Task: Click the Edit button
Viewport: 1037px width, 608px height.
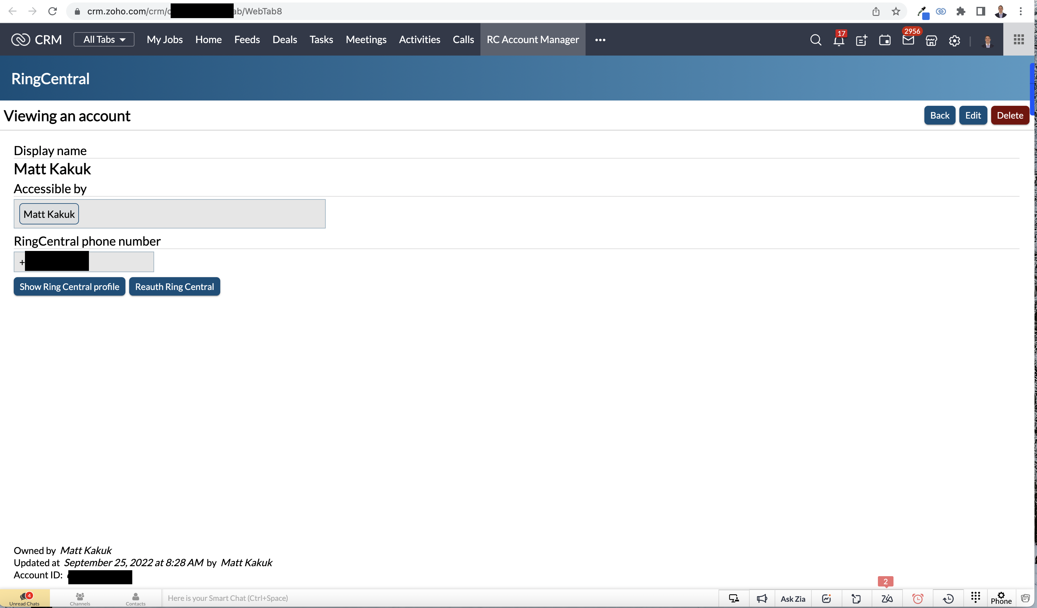Action: (973, 115)
